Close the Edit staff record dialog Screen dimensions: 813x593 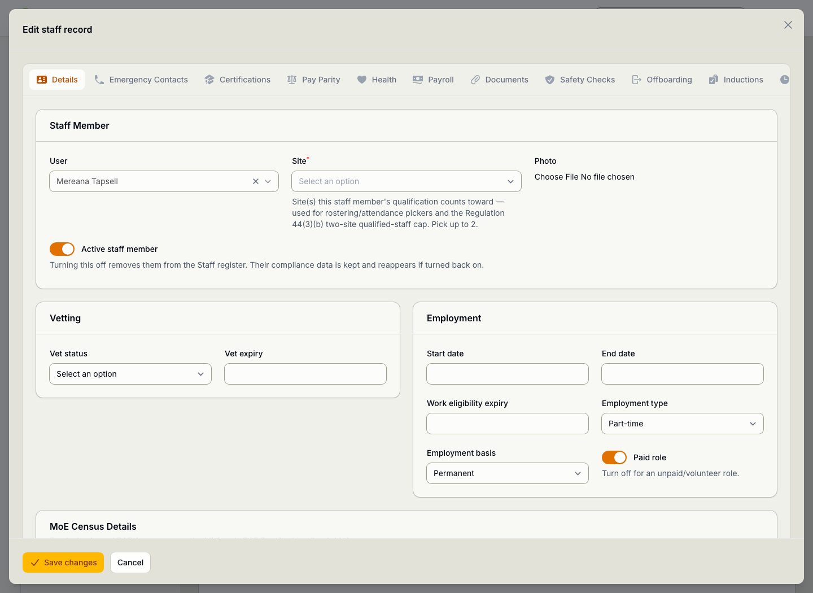[788, 25]
